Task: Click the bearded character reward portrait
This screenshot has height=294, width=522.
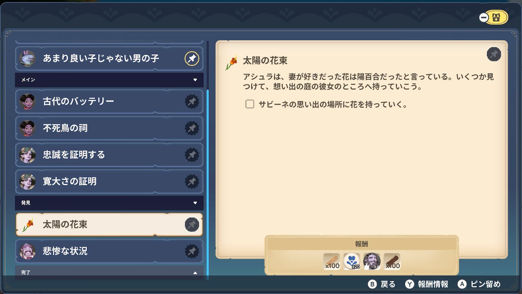Action: coord(372,261)
